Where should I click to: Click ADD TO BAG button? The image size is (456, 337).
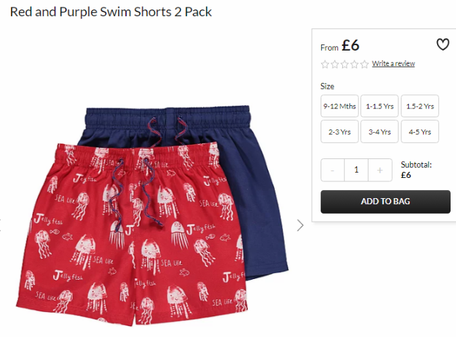[385, 202]
